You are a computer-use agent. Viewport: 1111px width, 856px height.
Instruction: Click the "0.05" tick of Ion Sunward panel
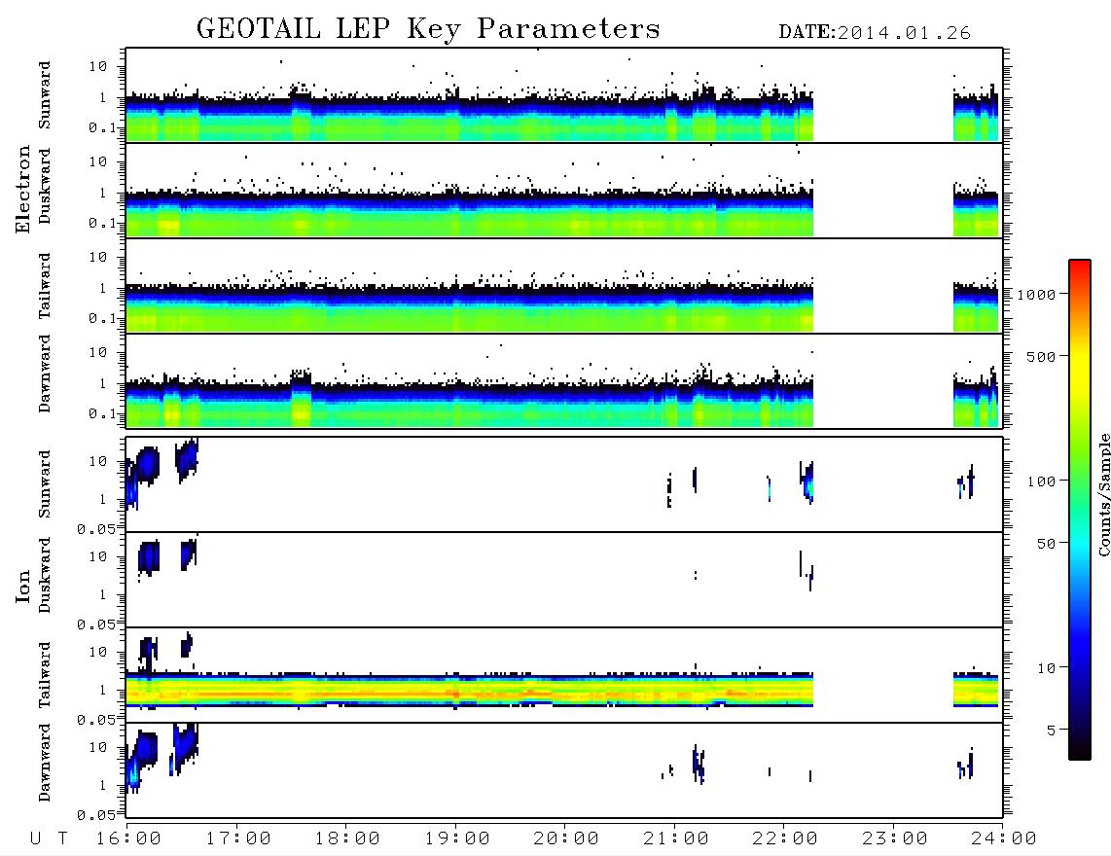[95, 529]
